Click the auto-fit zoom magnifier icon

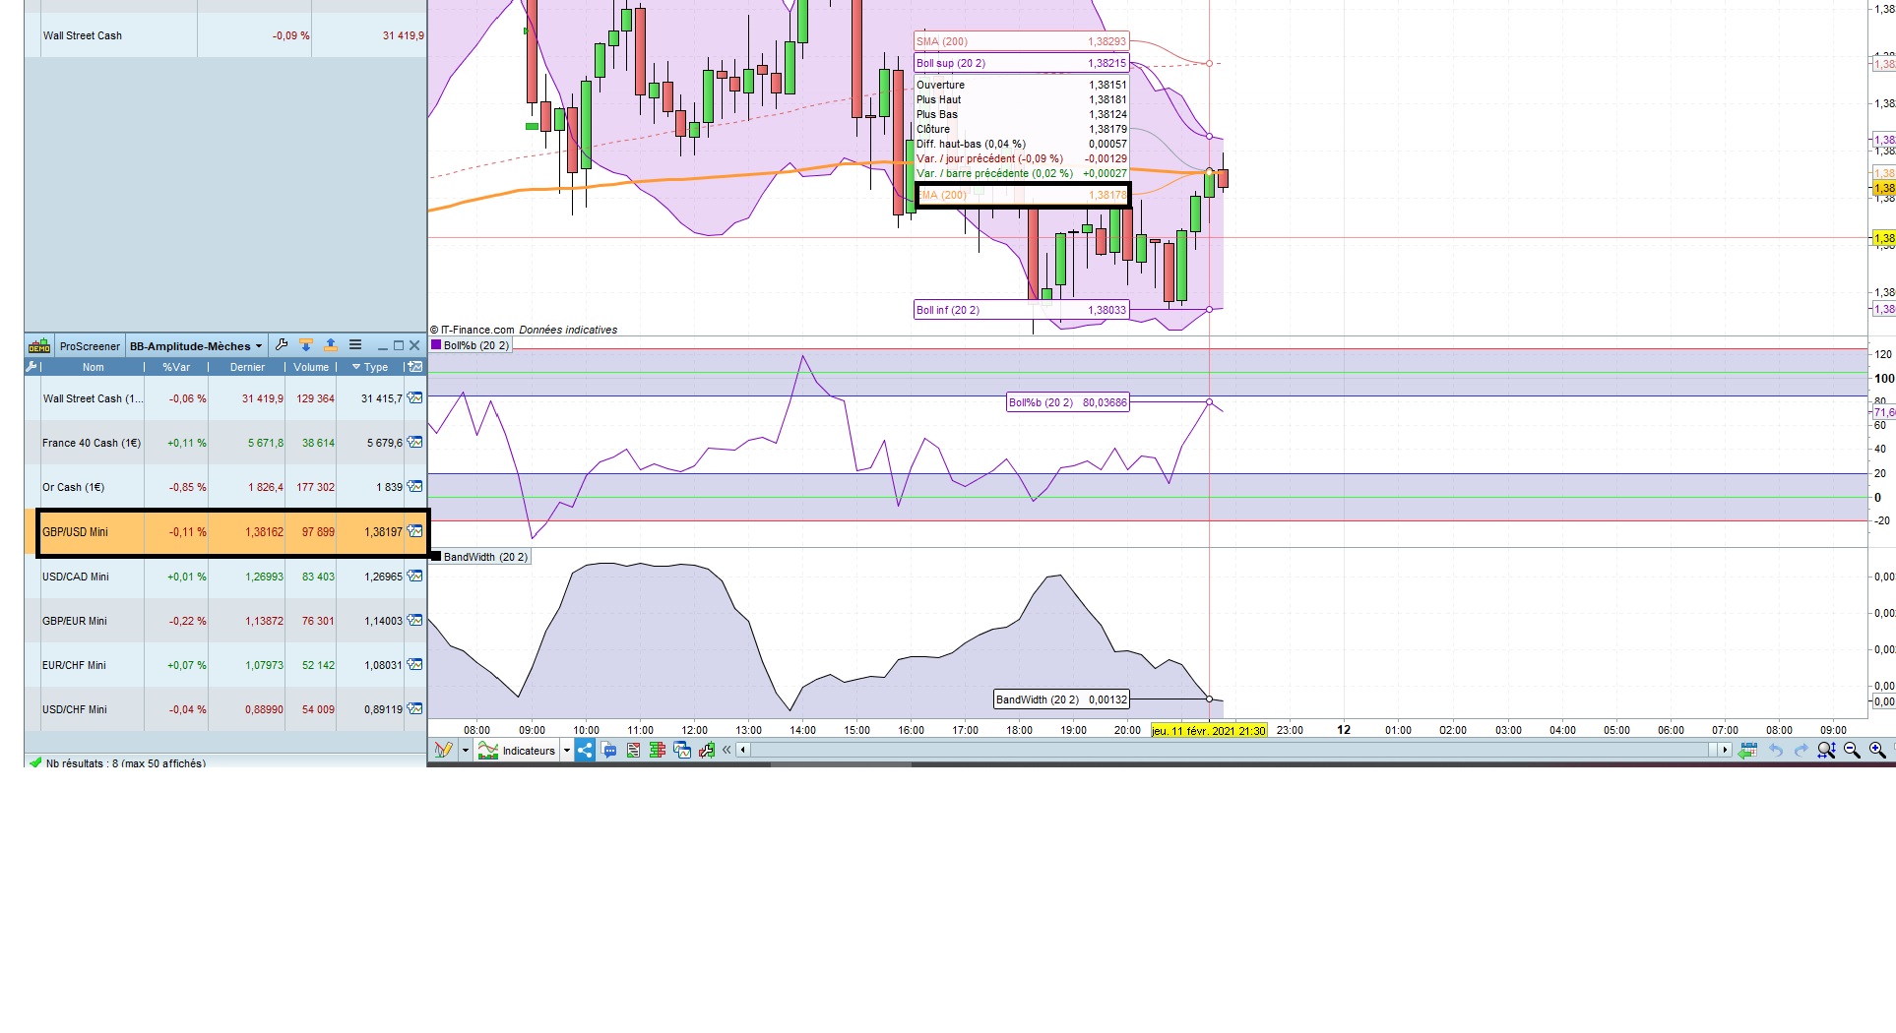(1826, 750)
